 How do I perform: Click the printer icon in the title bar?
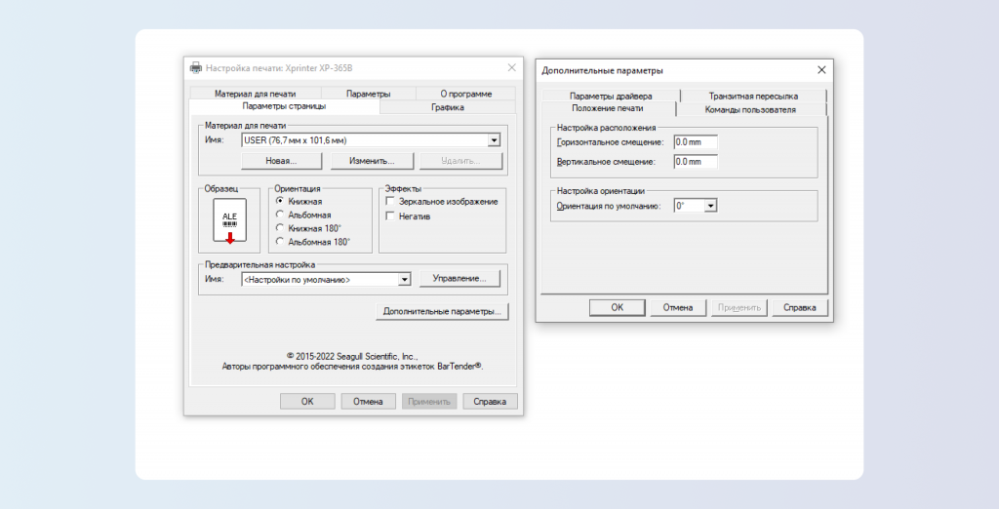click(195, 68)
